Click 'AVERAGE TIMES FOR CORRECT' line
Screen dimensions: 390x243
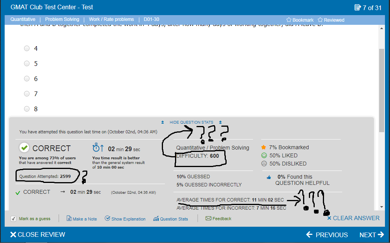(230, 200)
